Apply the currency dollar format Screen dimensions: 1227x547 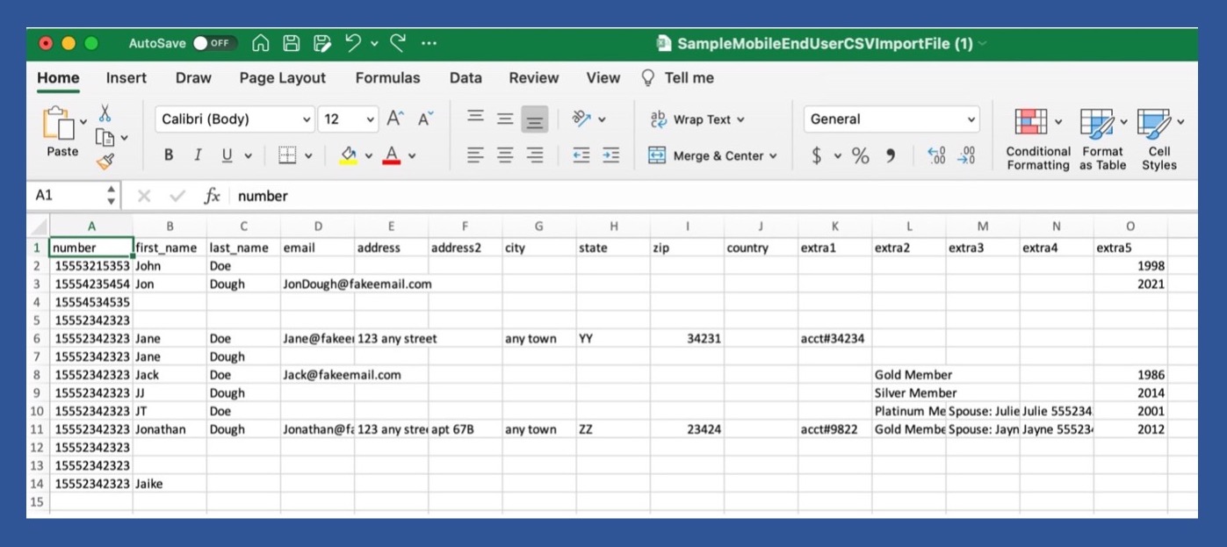[817, 155]
